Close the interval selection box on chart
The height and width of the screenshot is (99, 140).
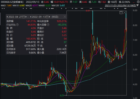point(124,12)
